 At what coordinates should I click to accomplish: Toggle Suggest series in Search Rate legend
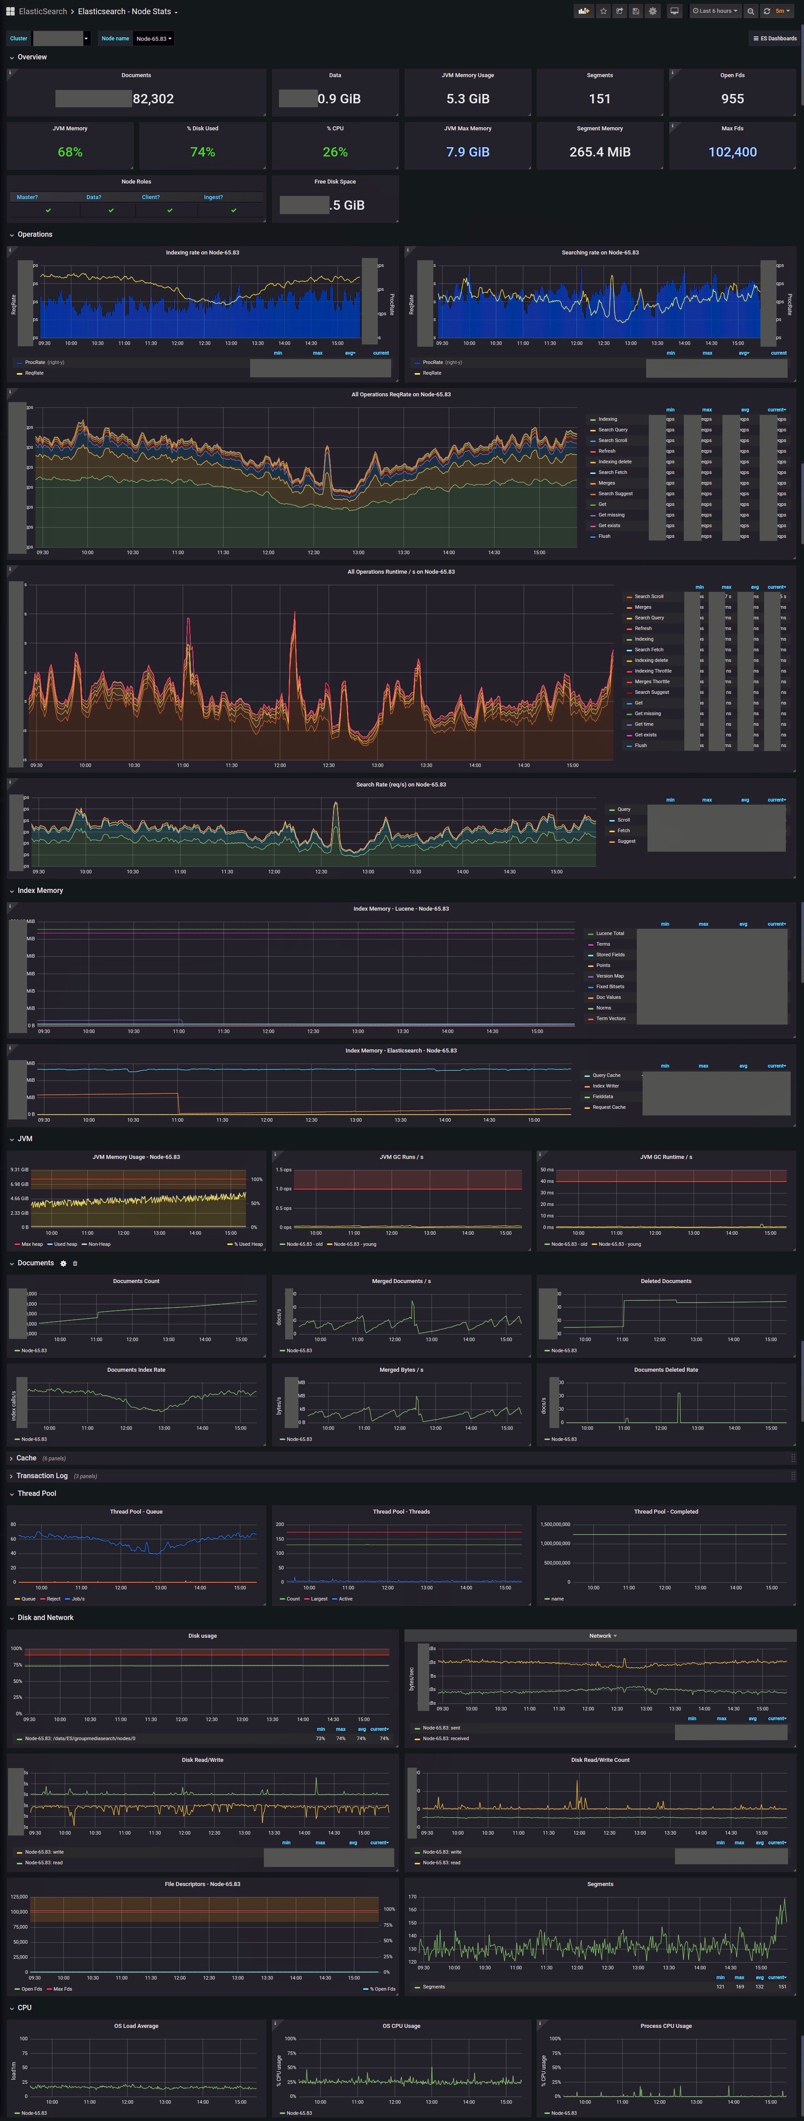(x=626, y=841)
